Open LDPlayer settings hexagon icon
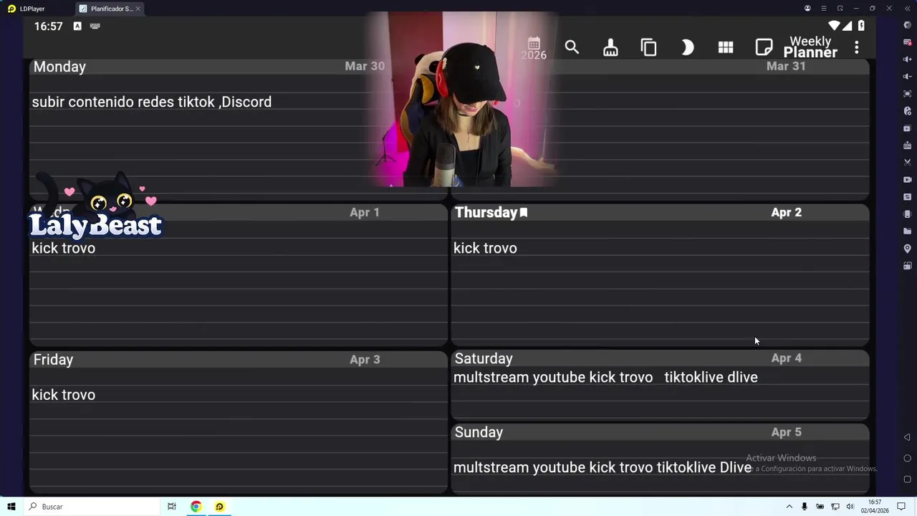The image size is (917, 516). click(x=908, y=25)
